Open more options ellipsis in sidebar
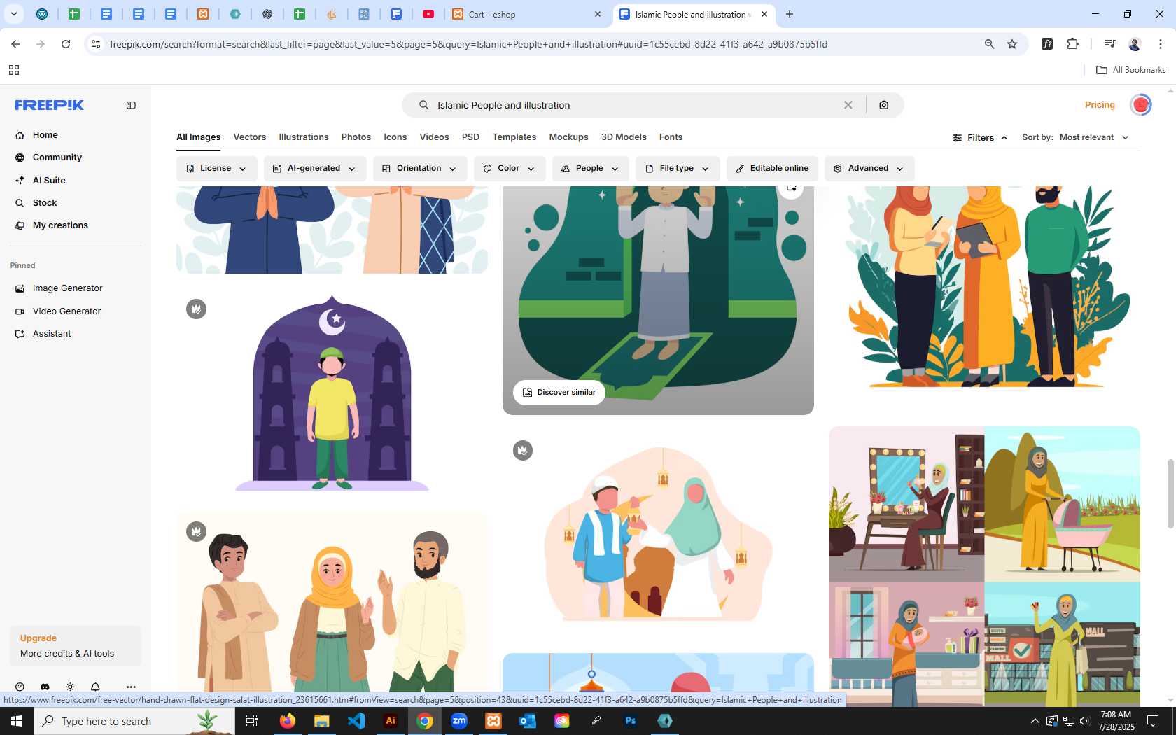 131,687
